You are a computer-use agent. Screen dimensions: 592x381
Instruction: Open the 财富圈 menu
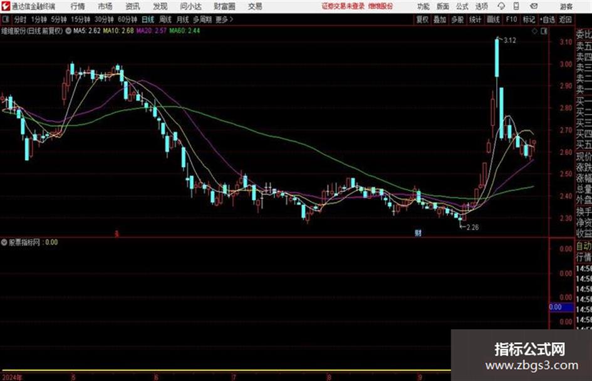click(x=224, y=6)
